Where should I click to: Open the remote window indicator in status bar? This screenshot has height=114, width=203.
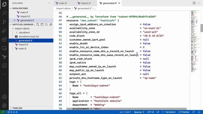tap(3, 112)
